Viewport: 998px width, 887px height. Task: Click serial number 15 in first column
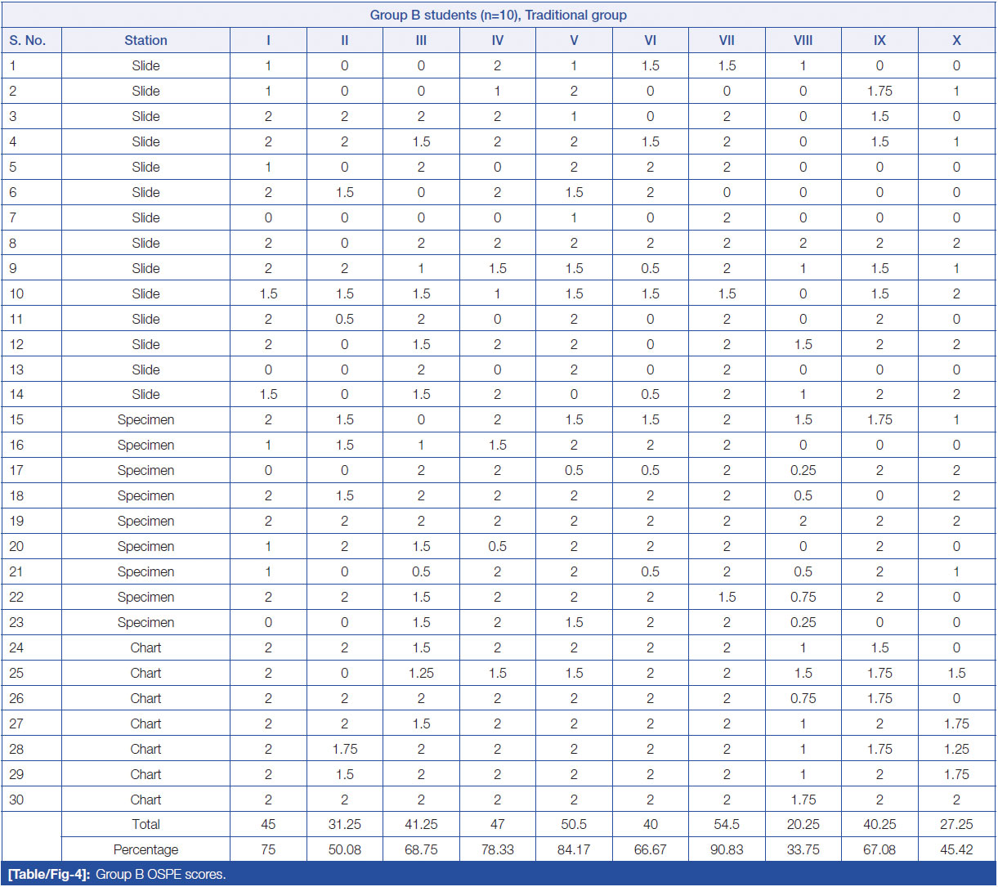[17, 419]
